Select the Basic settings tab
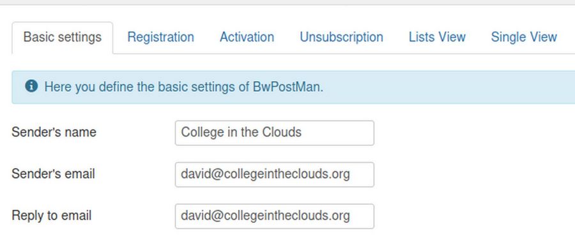The image size is (575, 240). (x=63, y=38)
